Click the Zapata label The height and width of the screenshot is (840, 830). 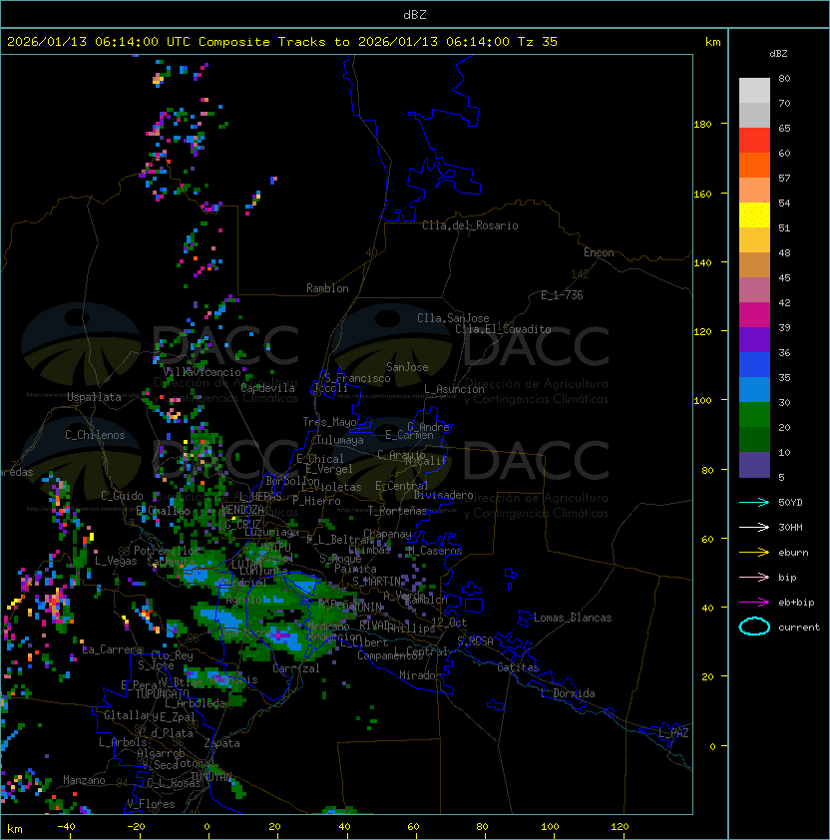click(x=221, y=743)
